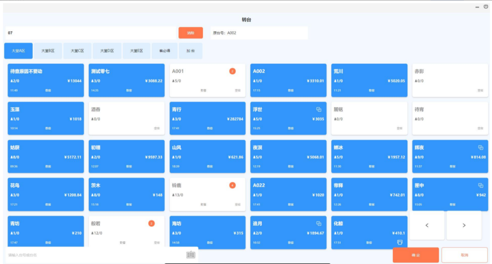Click the table name search box at bottom
The height and width of the screenshot is (264, 492).
(x=94, y=255)
